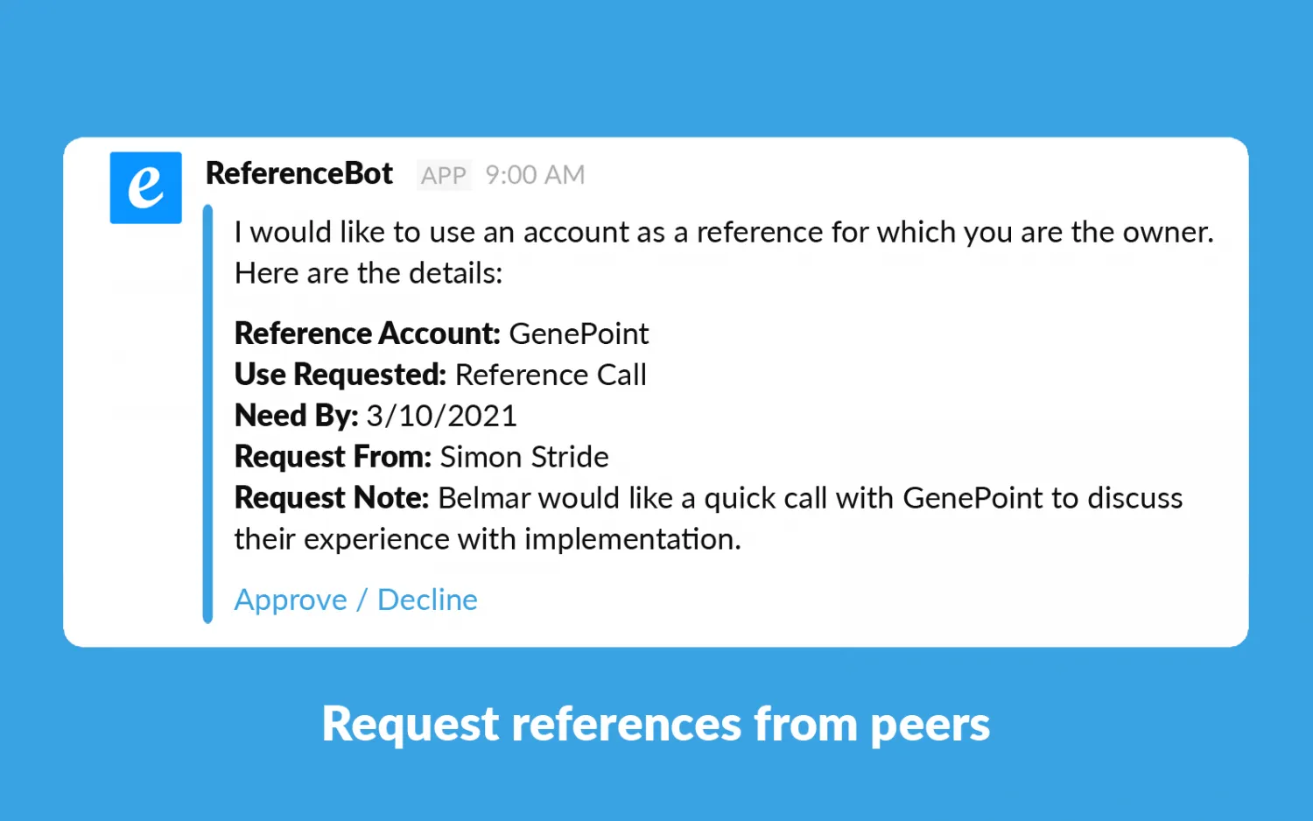Click the GenePoint account name
The height and width of the screenshot is (821, 1313).
pos(579,333)
